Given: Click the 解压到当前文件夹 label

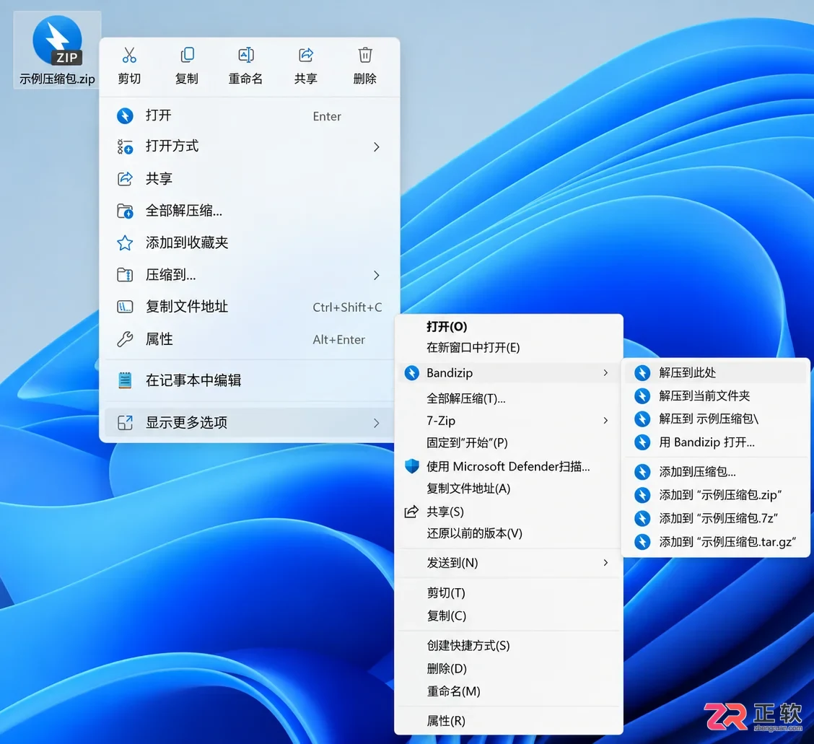Looking at the screenshot, I should [x=704, y=395].
